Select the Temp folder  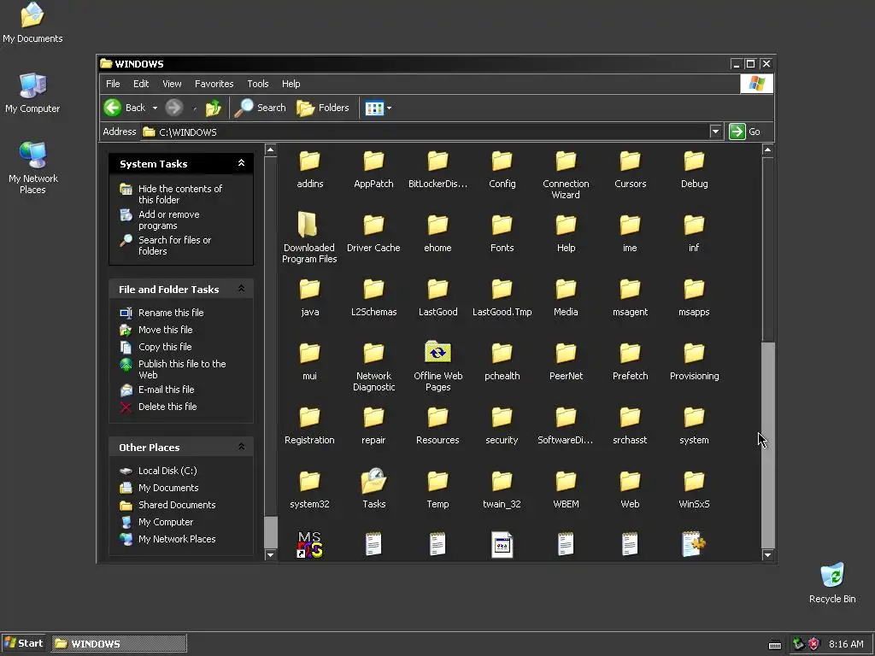437,490
